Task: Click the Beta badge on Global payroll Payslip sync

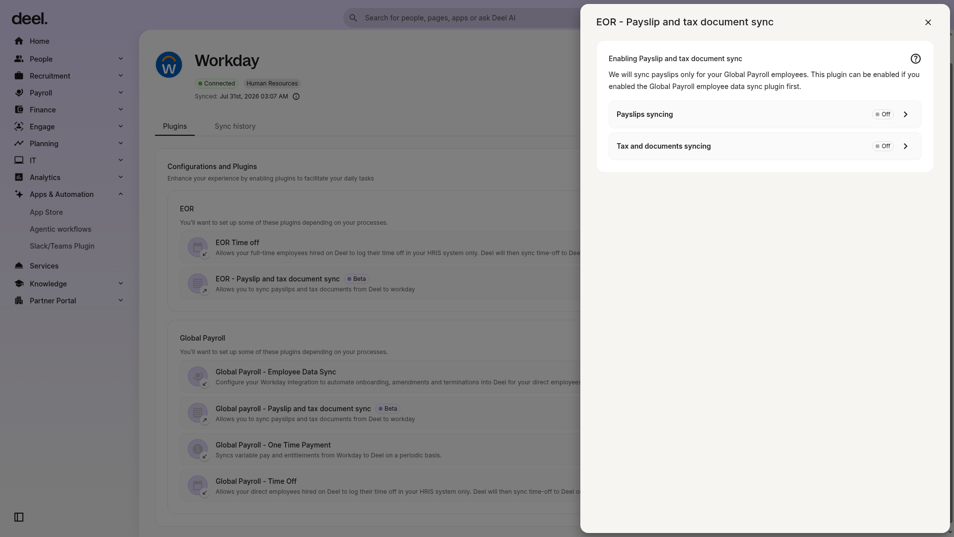Action: click(x=388, y=409)
